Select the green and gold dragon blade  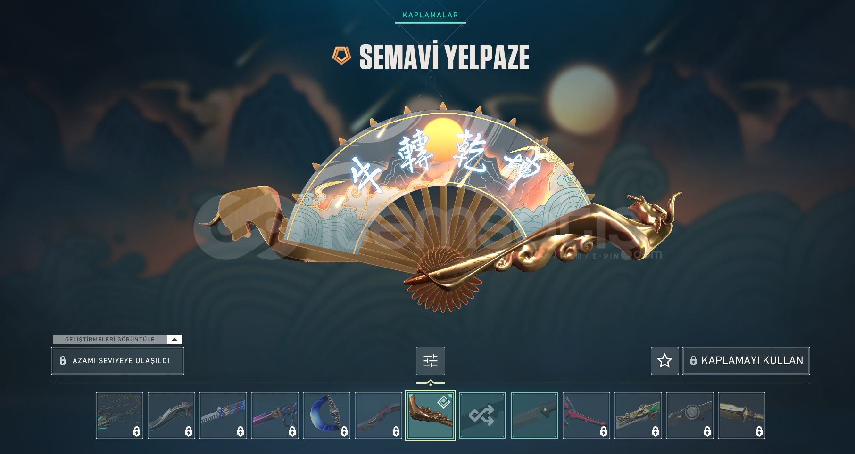click(638, 415)
